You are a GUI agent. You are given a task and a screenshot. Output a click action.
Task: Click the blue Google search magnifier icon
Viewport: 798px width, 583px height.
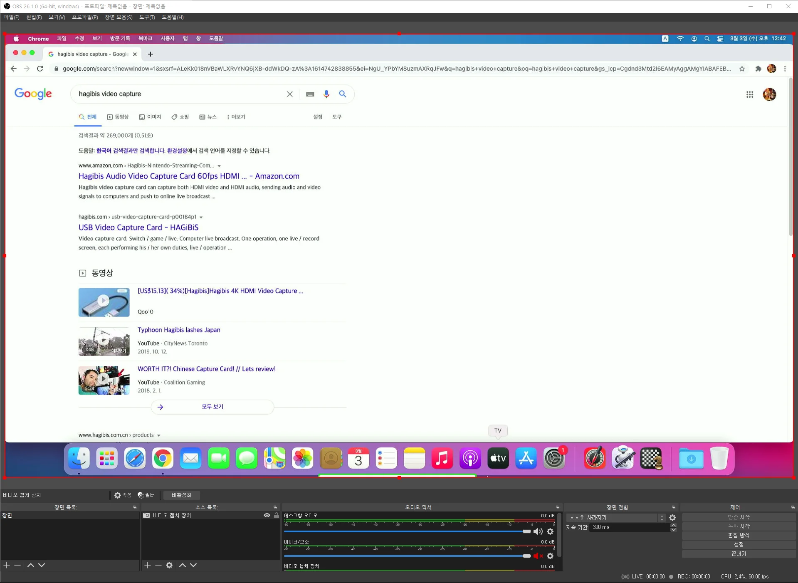(x=343, y=94)
